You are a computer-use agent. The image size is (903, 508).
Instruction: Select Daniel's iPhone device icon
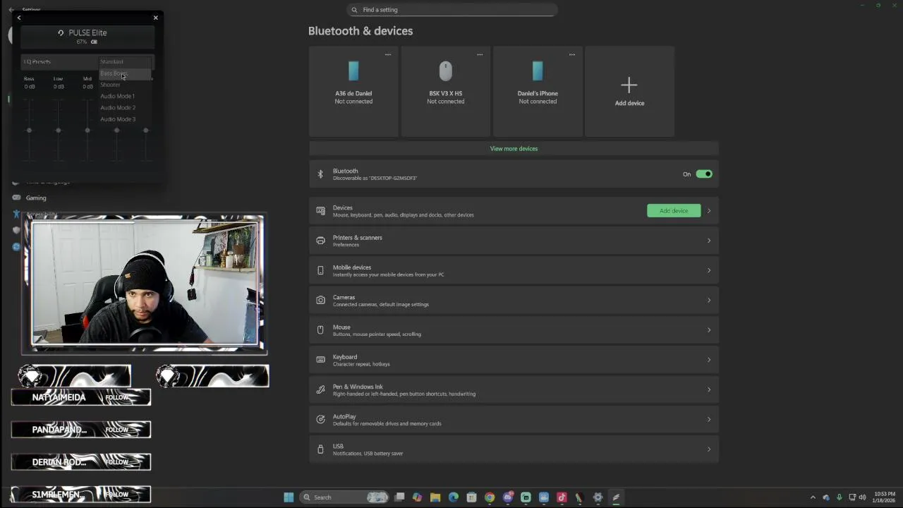pos(538,71)
